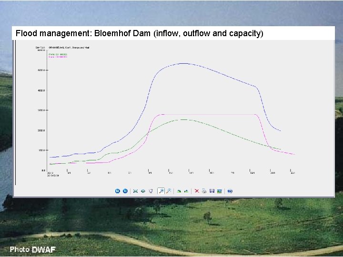
Task: Click the green pan arrows icon
Action: coord(143,191)
